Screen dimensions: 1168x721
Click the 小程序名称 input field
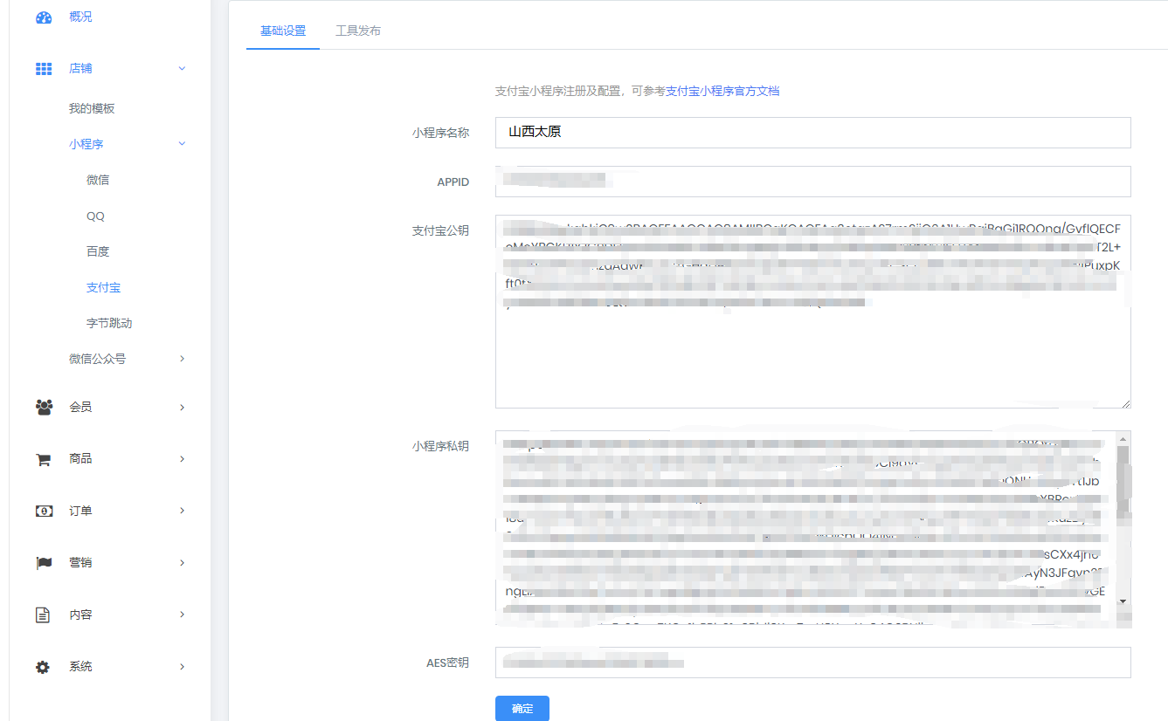click(x=813, y=133)
